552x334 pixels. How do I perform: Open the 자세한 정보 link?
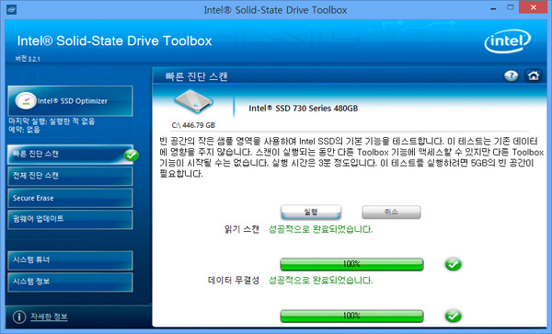(x=49, y=317)
